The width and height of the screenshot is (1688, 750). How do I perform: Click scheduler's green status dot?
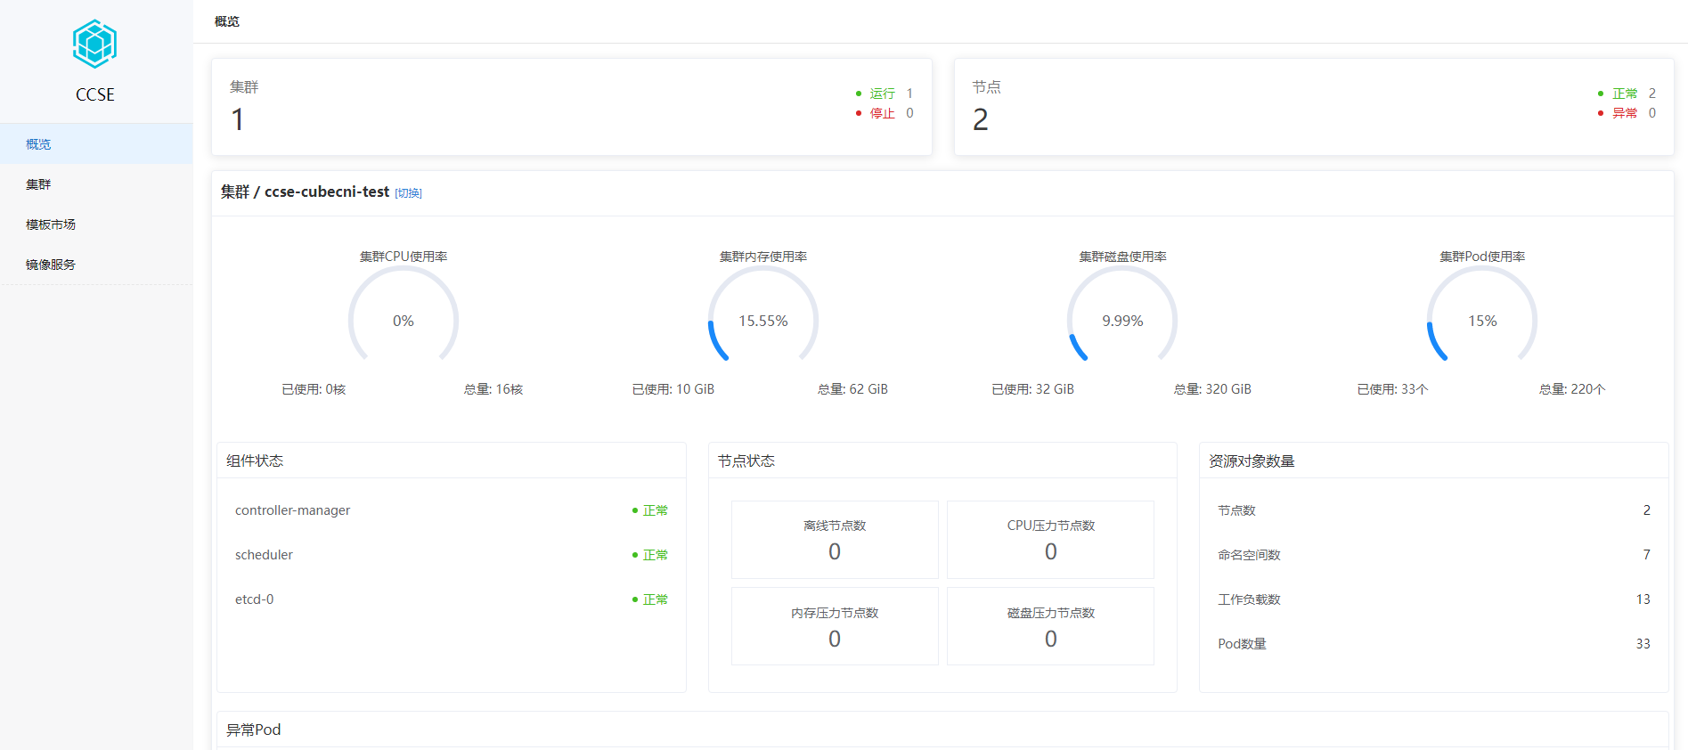click(635, 555)
